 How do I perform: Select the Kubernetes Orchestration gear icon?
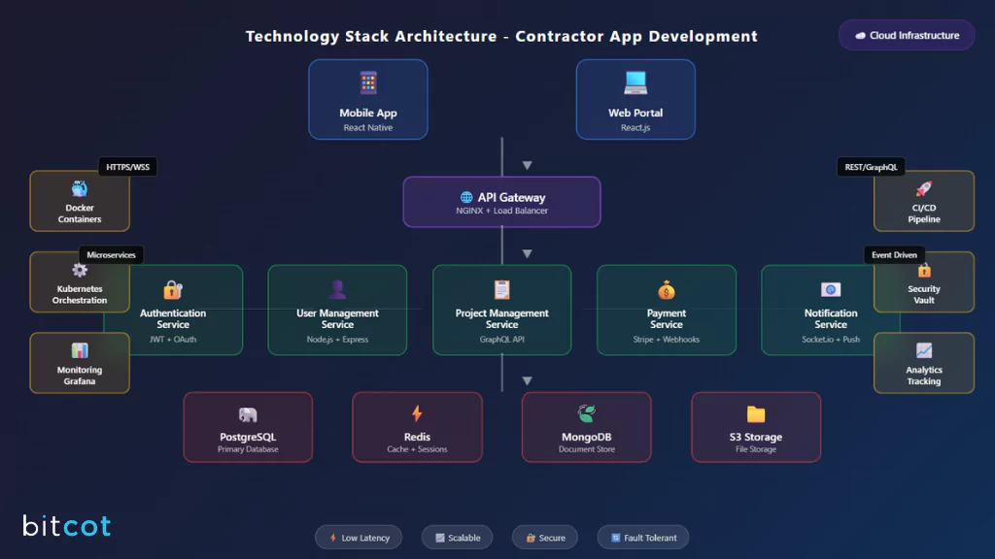click(79, 271)
